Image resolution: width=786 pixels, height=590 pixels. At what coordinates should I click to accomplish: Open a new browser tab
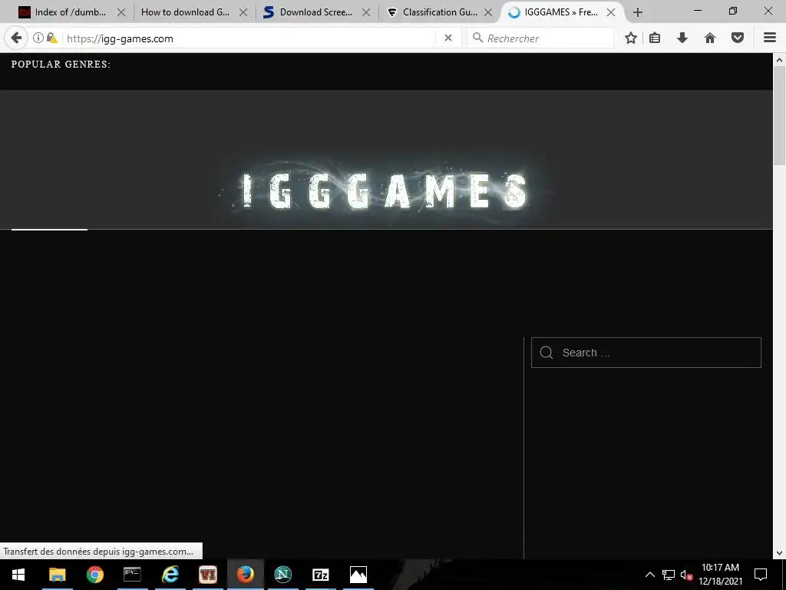638,12
